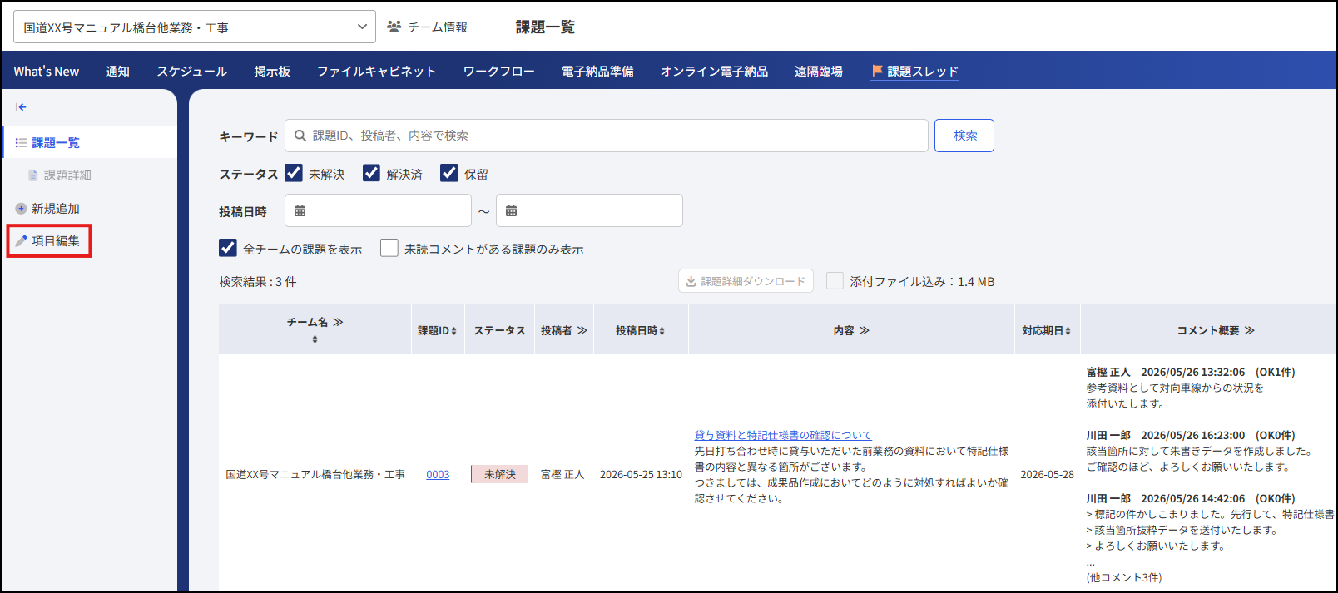Screen dimensions: 1338x593
Task: Open the ワークフロー tab
Action: 499,72
